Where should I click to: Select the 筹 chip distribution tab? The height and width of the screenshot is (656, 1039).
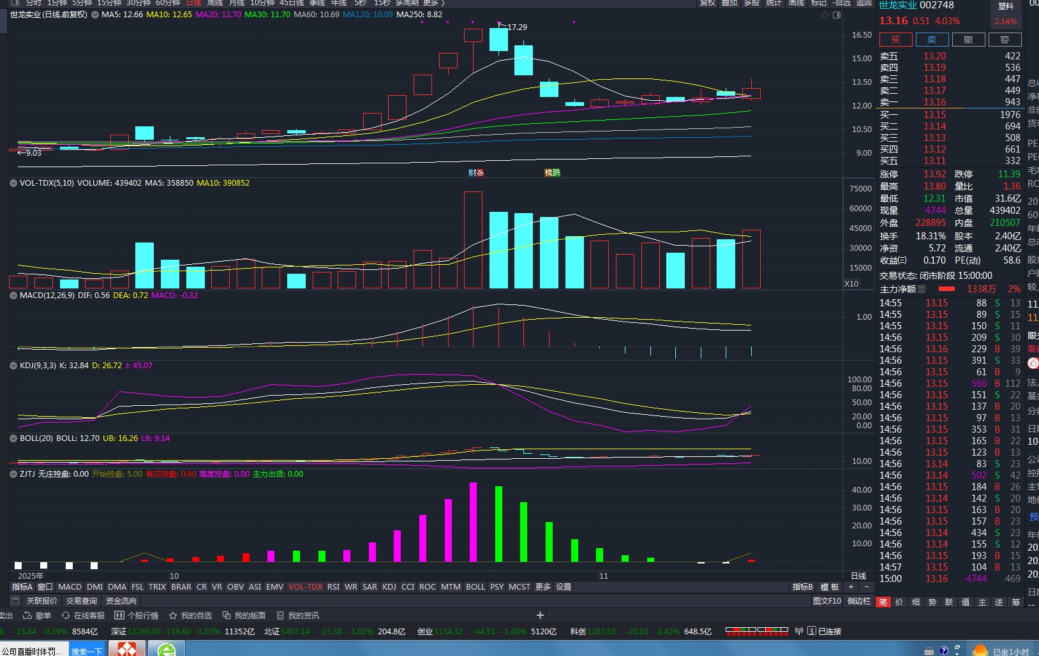click(1015, 602)
